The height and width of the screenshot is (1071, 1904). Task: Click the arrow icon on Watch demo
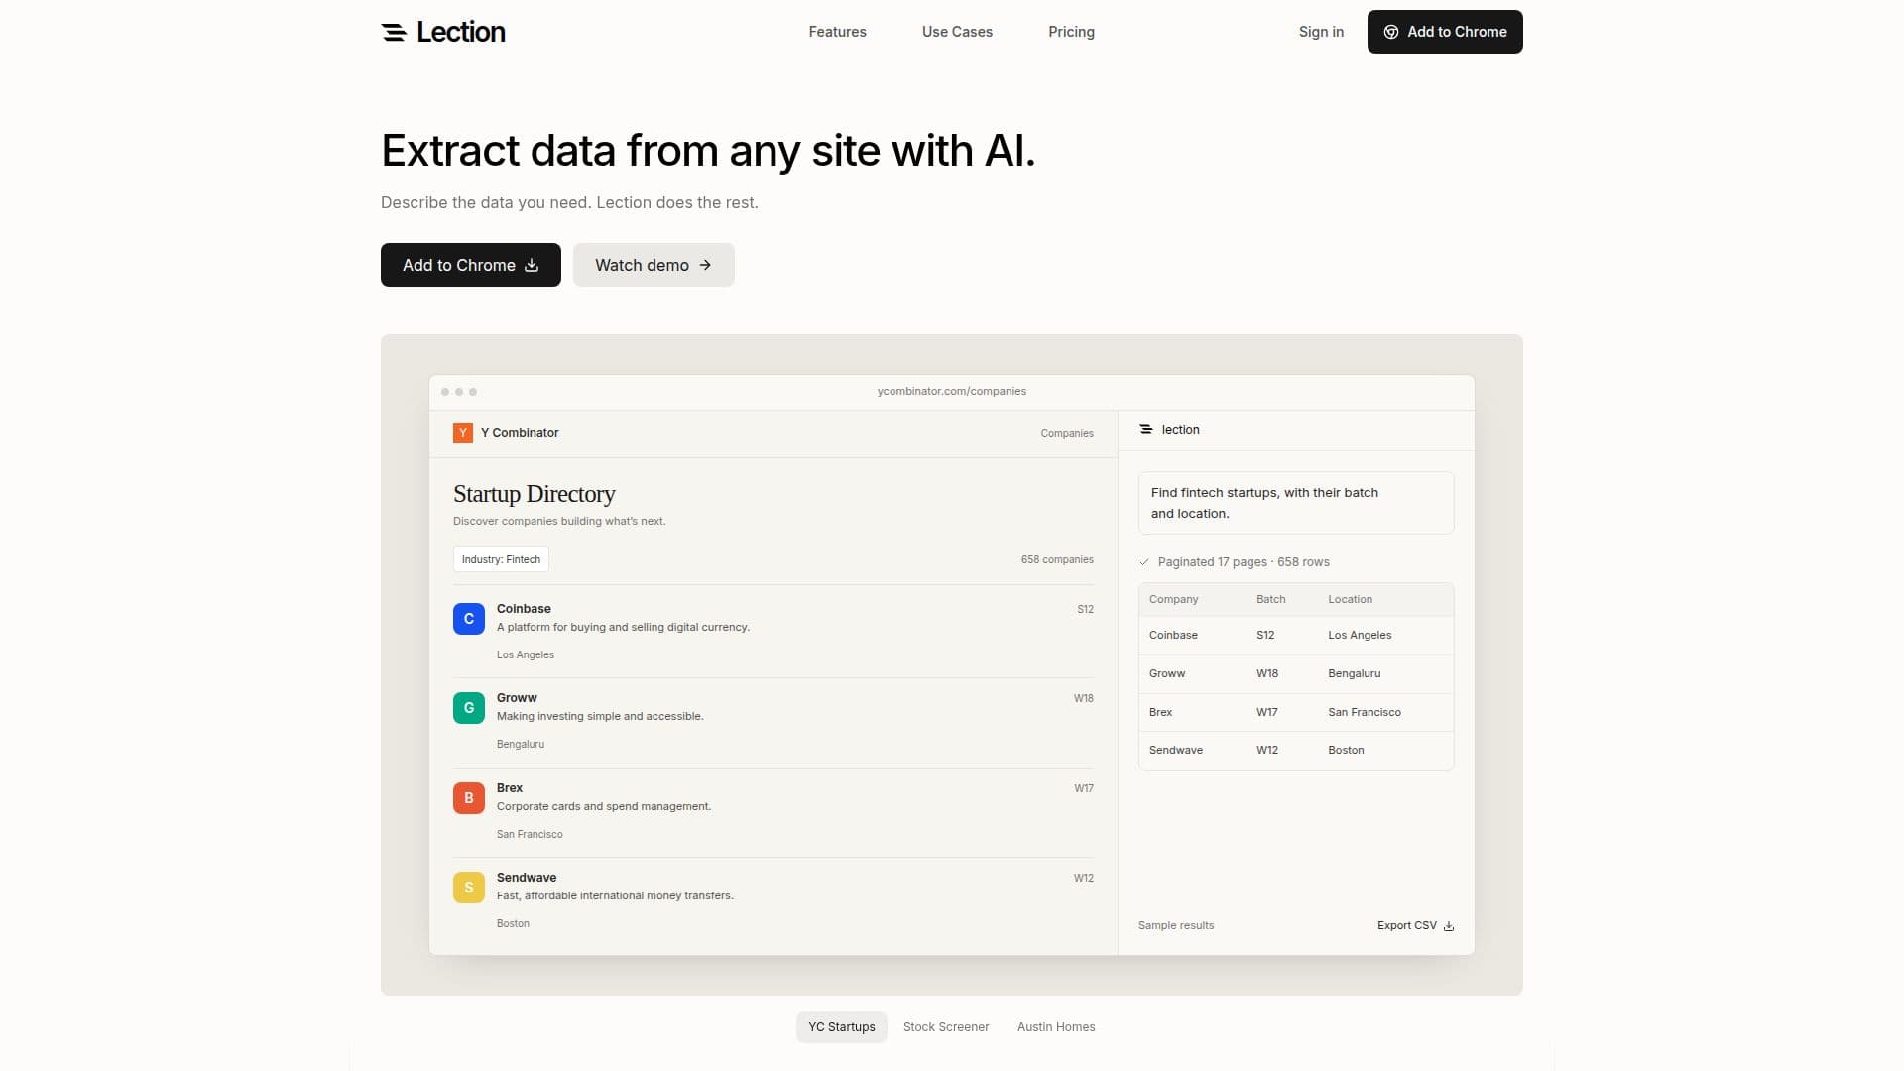[705, 265]
